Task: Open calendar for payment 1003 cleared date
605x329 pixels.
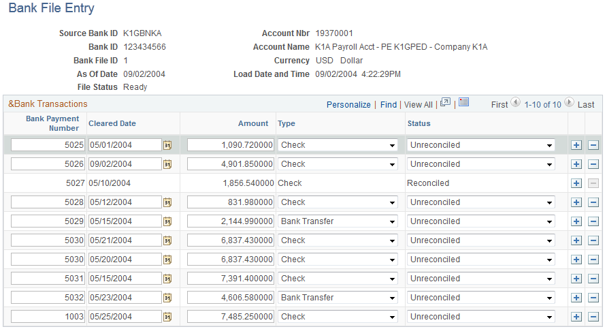Action: (167, 317)
